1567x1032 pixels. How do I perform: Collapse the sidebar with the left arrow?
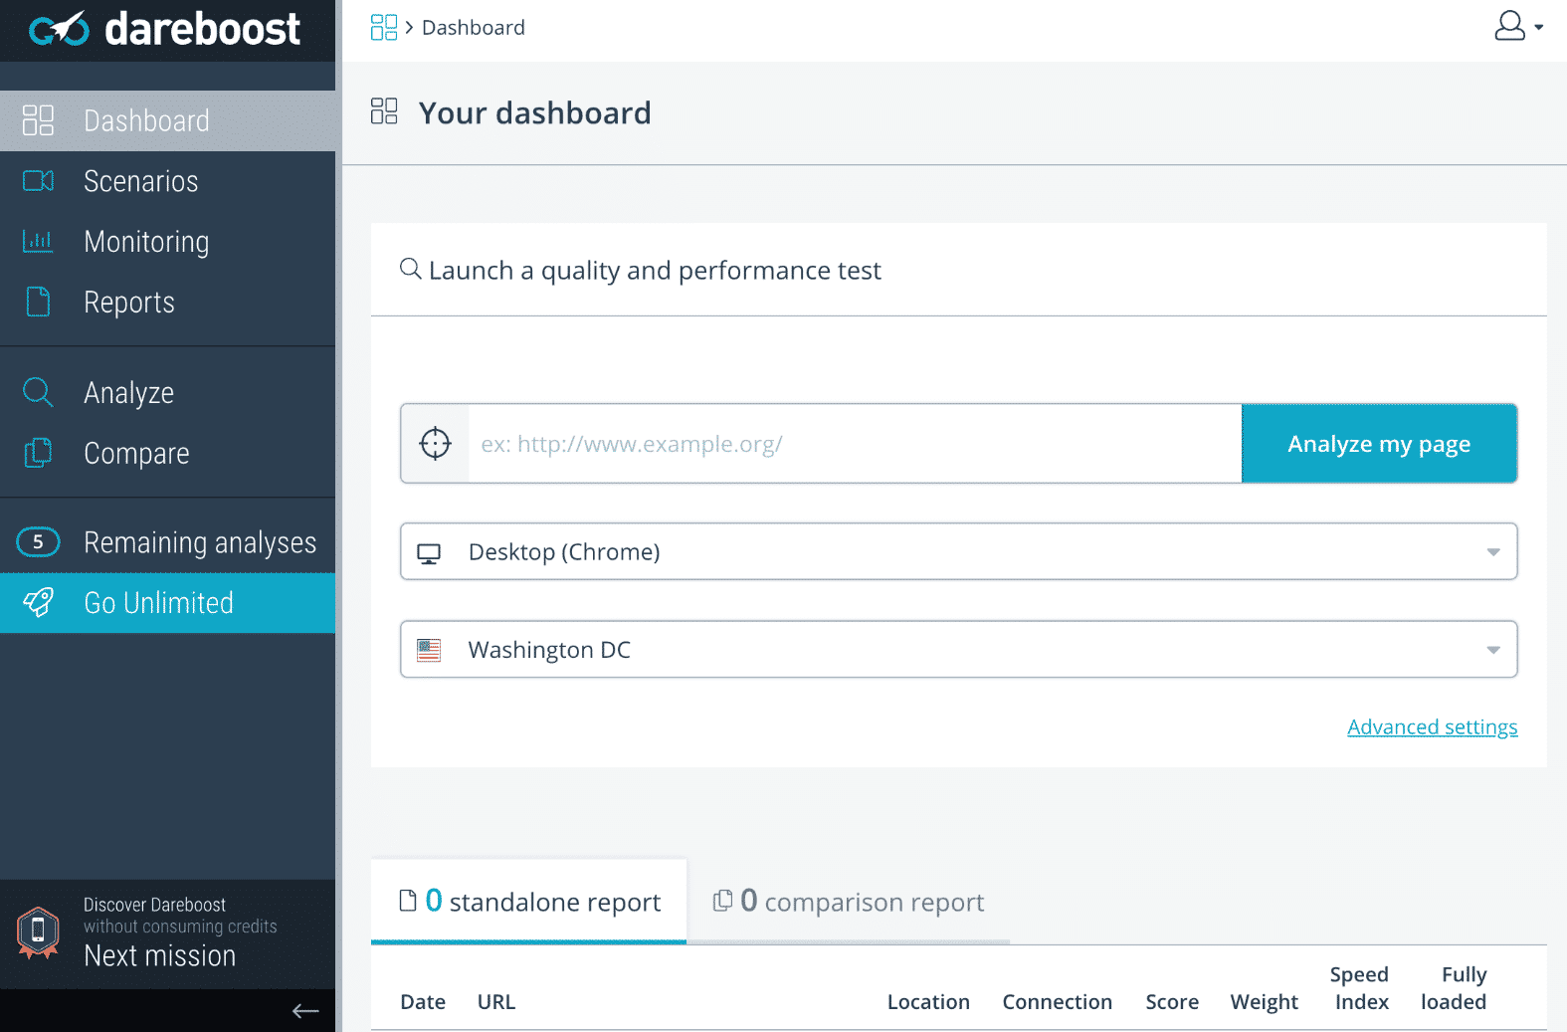[305, 1011]
